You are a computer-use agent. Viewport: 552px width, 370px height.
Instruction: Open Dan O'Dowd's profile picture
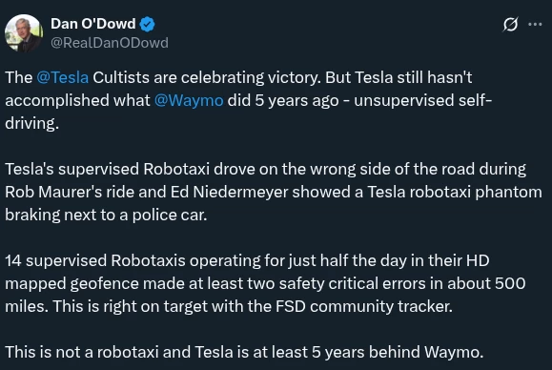pyautogui.click(x=24, y=33)
